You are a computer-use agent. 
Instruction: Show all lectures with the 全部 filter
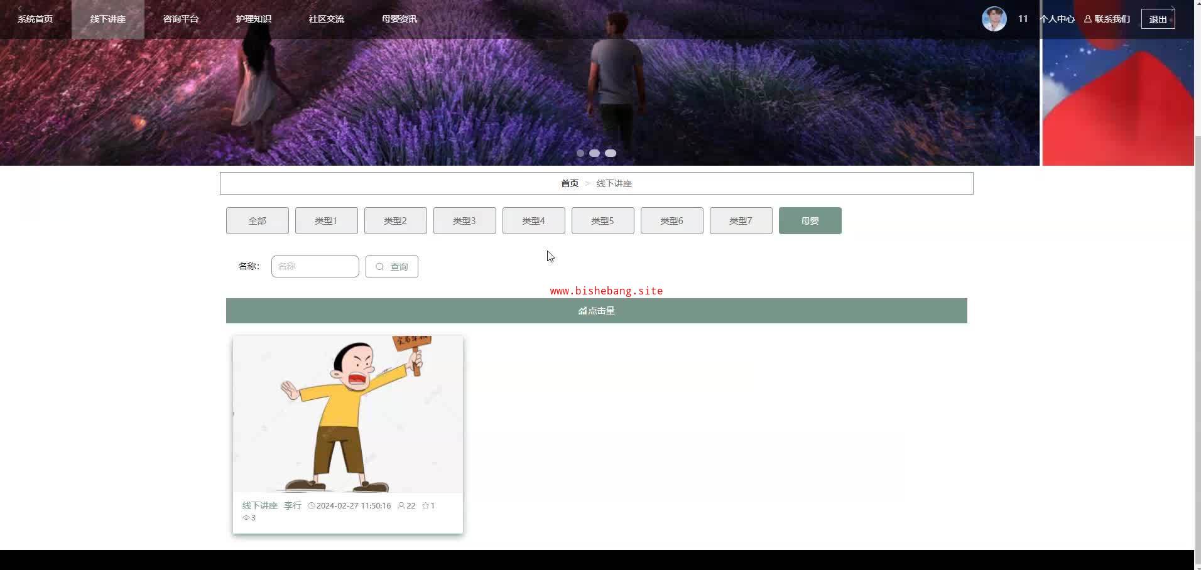pos(258,221)
